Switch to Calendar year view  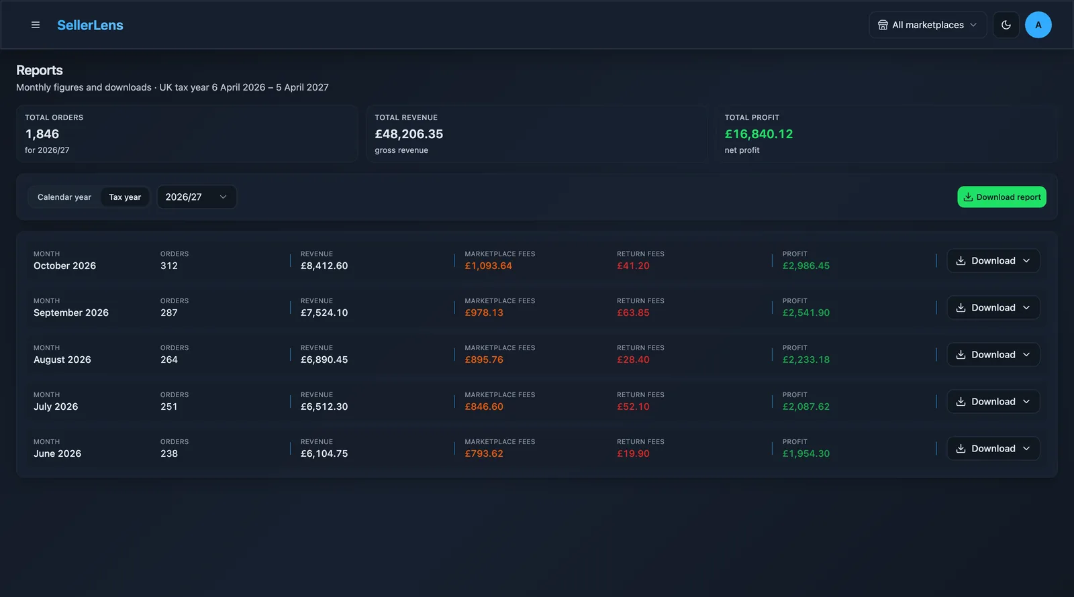pyautogui.click(x=64, y=197)
